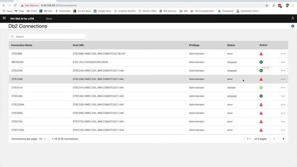Viewport: 297px width, 167px height.
Task: Select connection name DTEC755A
Action: coord(18,130)
